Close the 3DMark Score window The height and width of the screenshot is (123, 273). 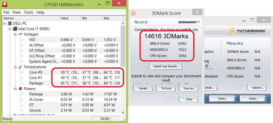point(197,12)
